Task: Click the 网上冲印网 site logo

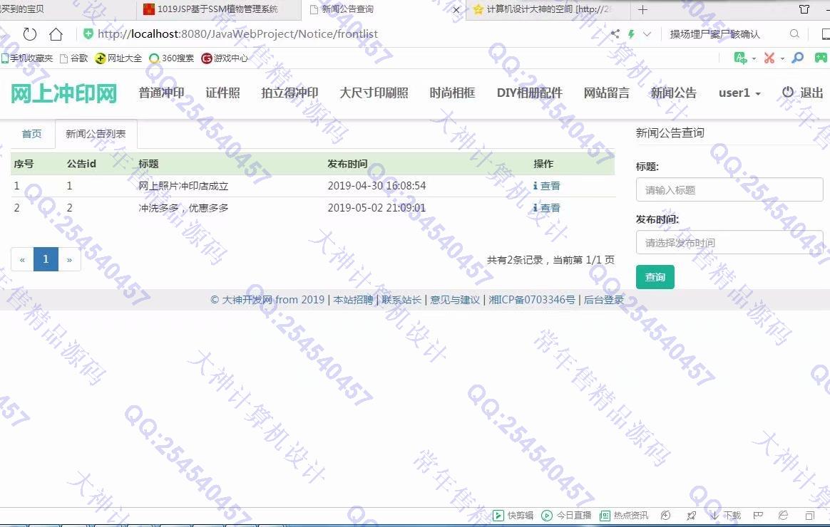Action: pos(63,93)
